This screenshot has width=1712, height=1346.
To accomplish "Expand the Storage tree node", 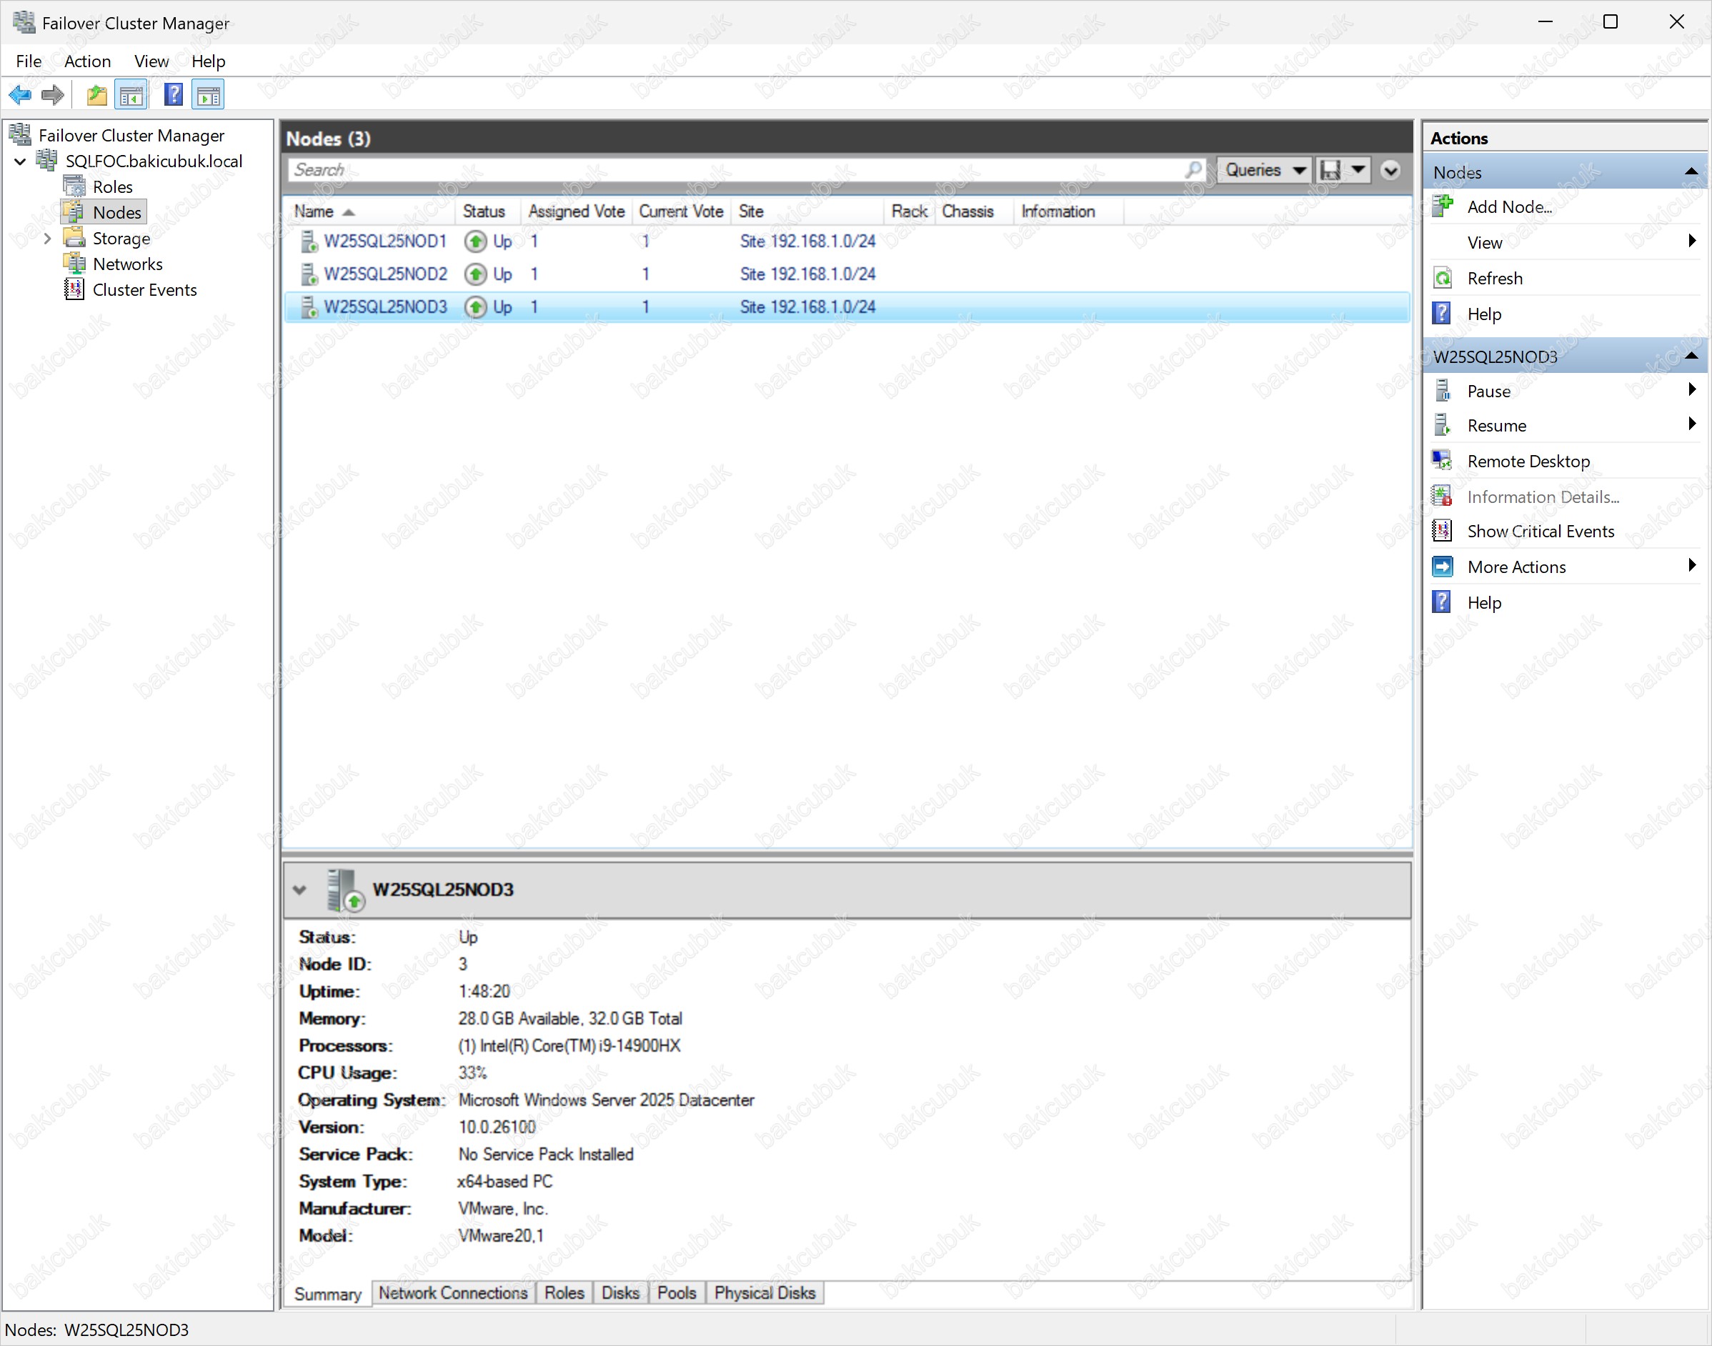I will click(47, 238).
